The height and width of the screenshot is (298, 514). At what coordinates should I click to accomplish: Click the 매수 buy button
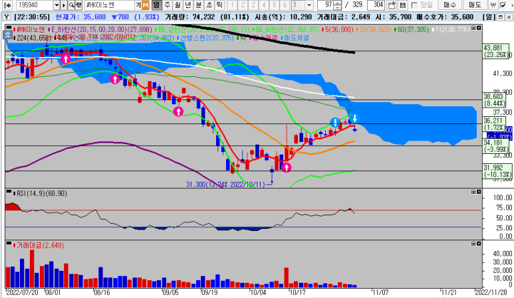[450, 5]
